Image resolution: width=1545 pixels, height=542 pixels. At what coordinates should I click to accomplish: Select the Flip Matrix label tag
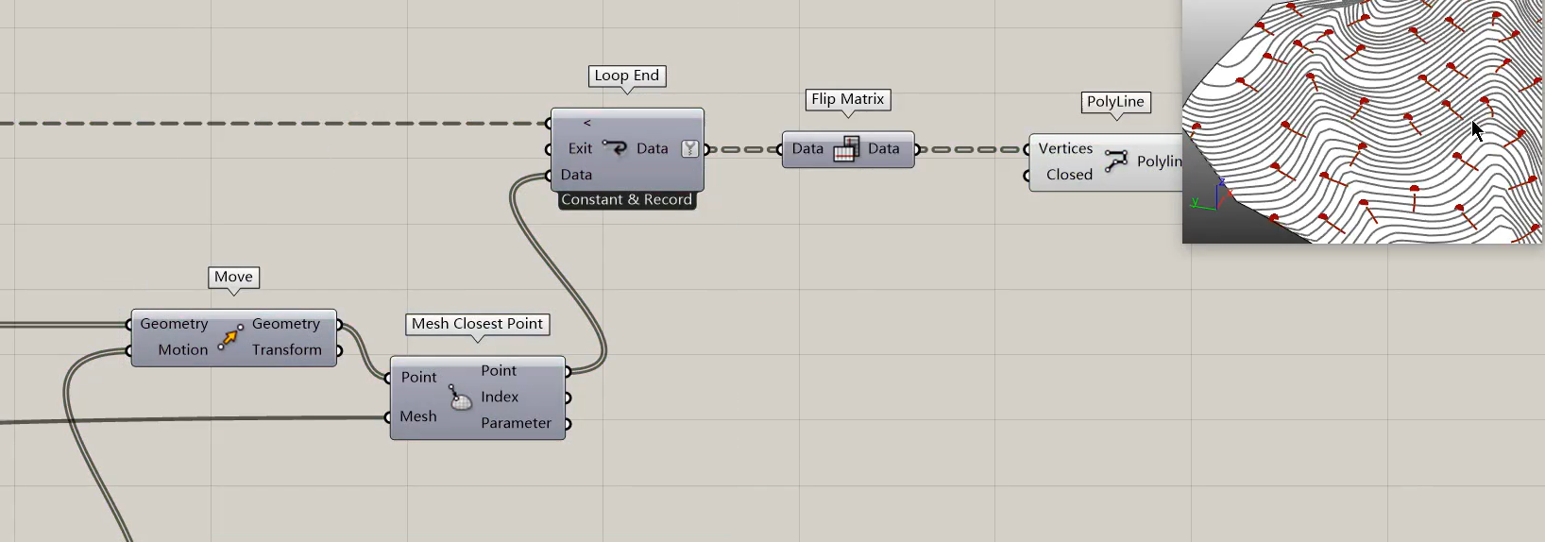point(848,99)
